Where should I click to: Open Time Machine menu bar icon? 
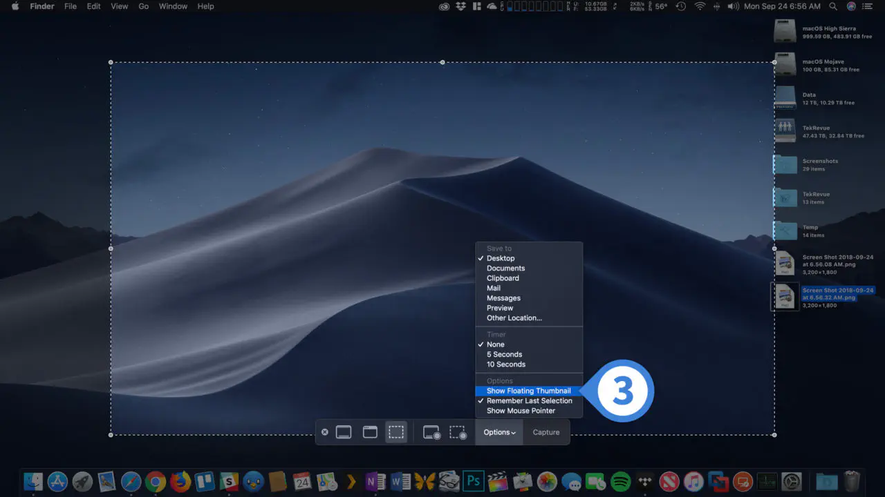[681, 6]
